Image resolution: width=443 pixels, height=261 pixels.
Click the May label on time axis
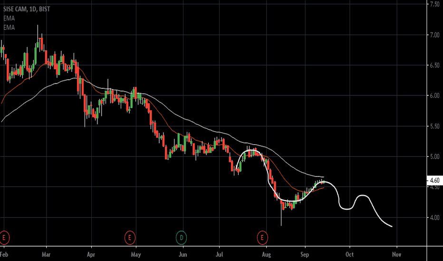136,254
